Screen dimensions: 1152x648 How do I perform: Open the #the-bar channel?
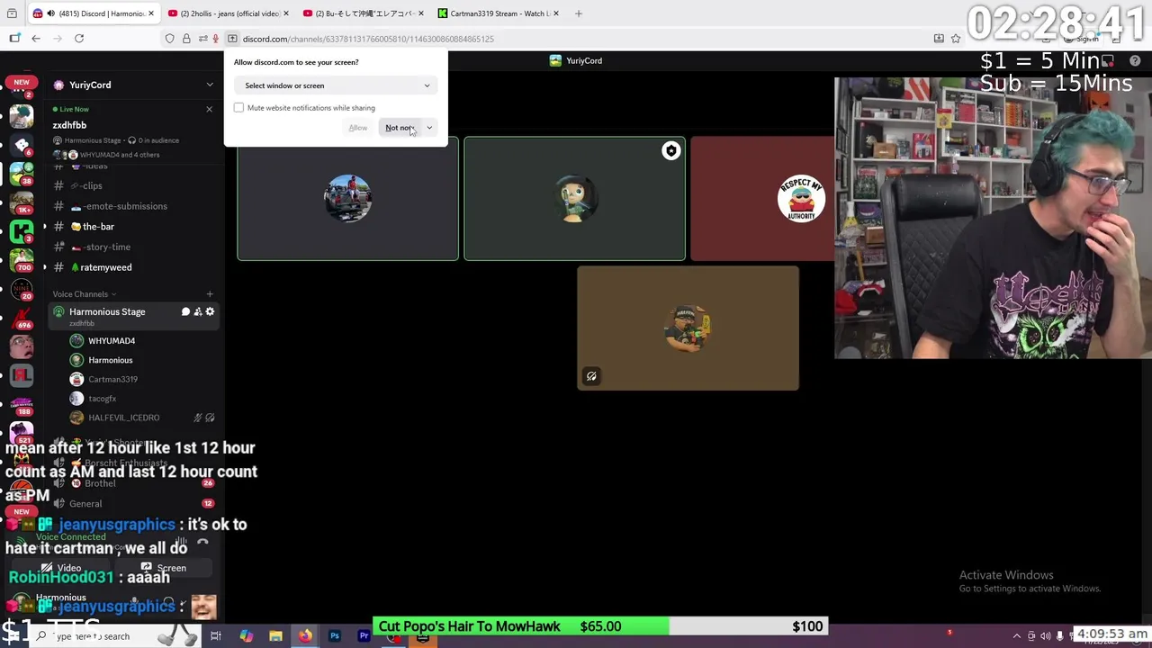(x=133, y=227)
